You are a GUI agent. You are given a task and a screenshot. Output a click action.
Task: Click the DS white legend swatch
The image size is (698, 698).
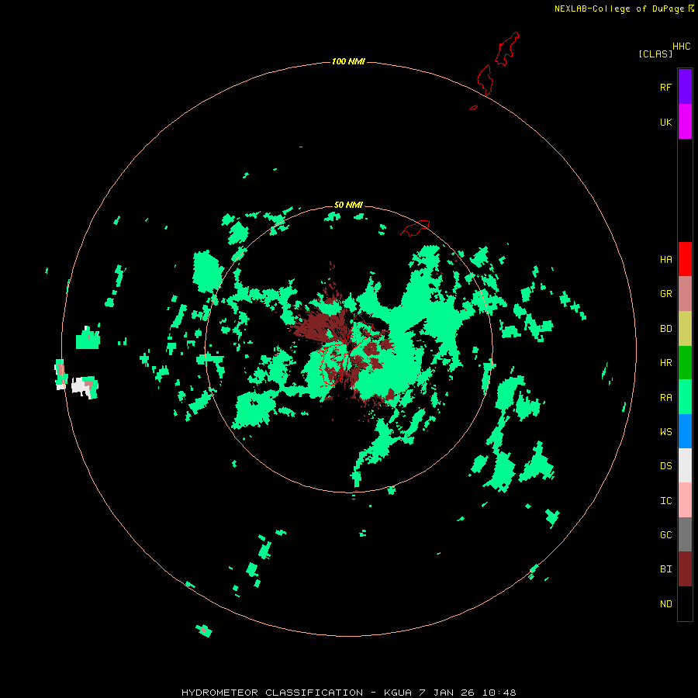pyautogui.click(x=685, y=465)
